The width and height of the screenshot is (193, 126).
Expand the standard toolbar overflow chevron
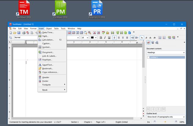click(134, 32)
